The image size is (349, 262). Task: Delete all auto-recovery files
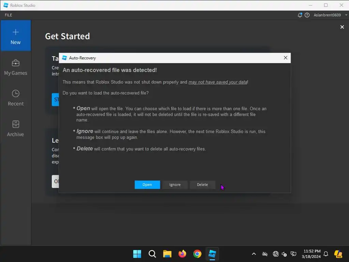[202, 185]
